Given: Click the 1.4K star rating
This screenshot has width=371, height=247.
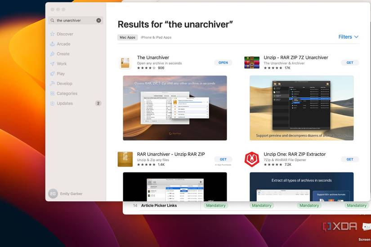Looking at the screenshot, I should [x=151, y=164].
